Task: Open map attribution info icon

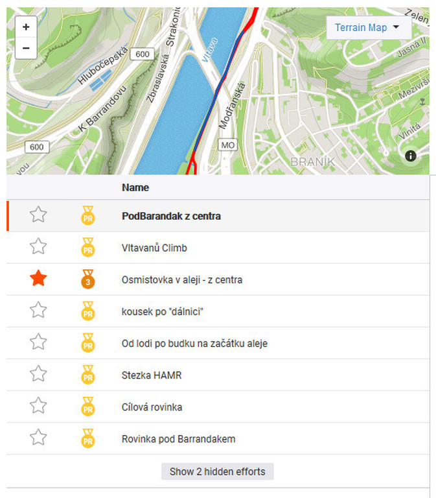Action: click(410, 156)
